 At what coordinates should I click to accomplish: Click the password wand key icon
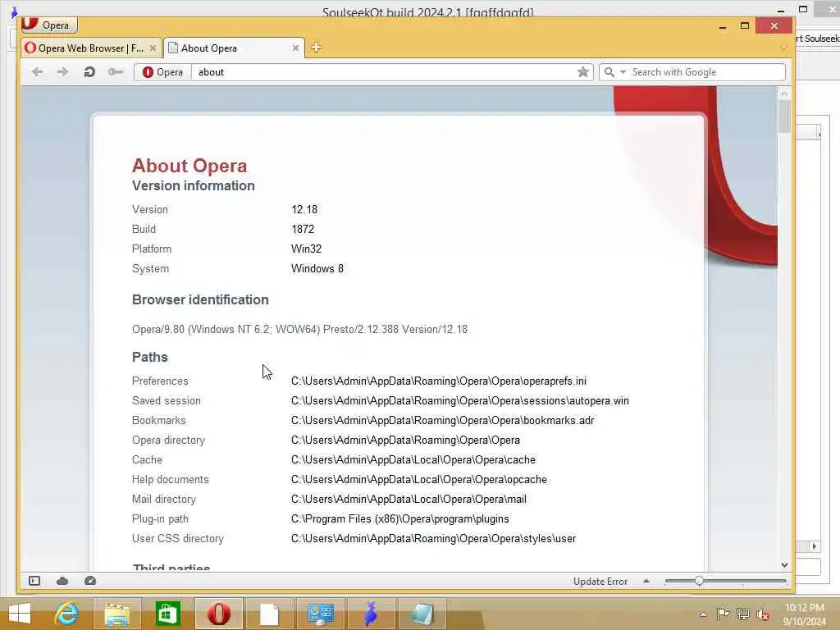(115, 72)
